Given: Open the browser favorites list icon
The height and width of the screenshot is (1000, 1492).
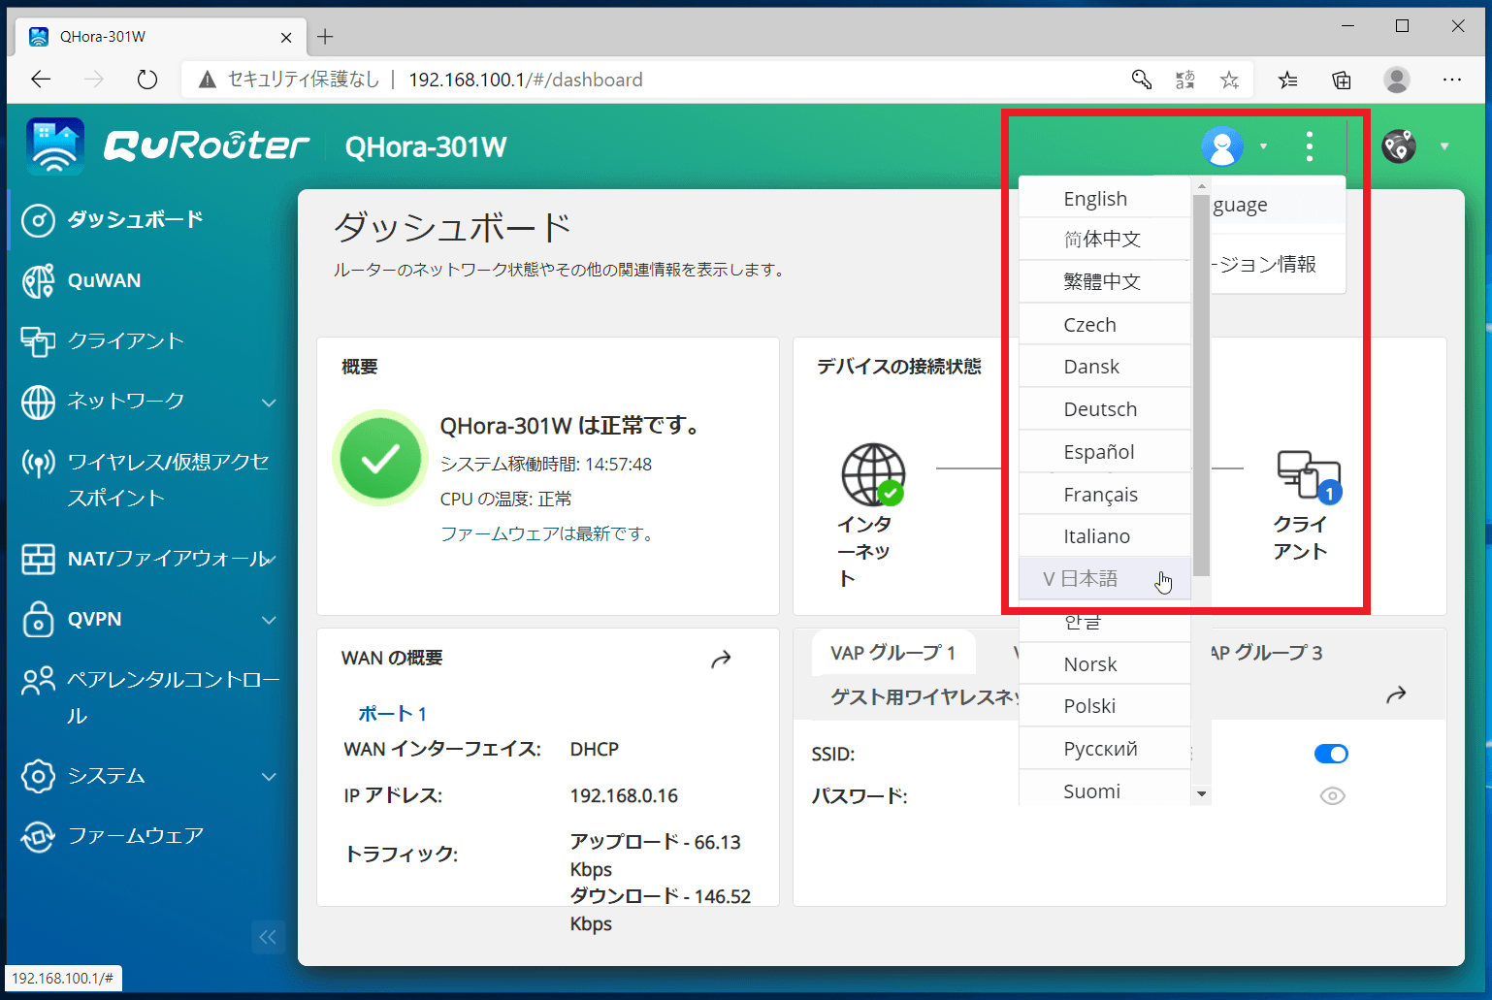Looking at the screenshot, I should [x=1288, y=80].
